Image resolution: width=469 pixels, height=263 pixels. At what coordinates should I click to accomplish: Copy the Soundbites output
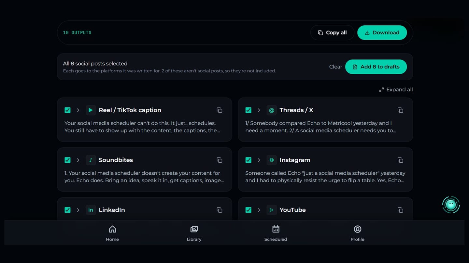(220, 160)
